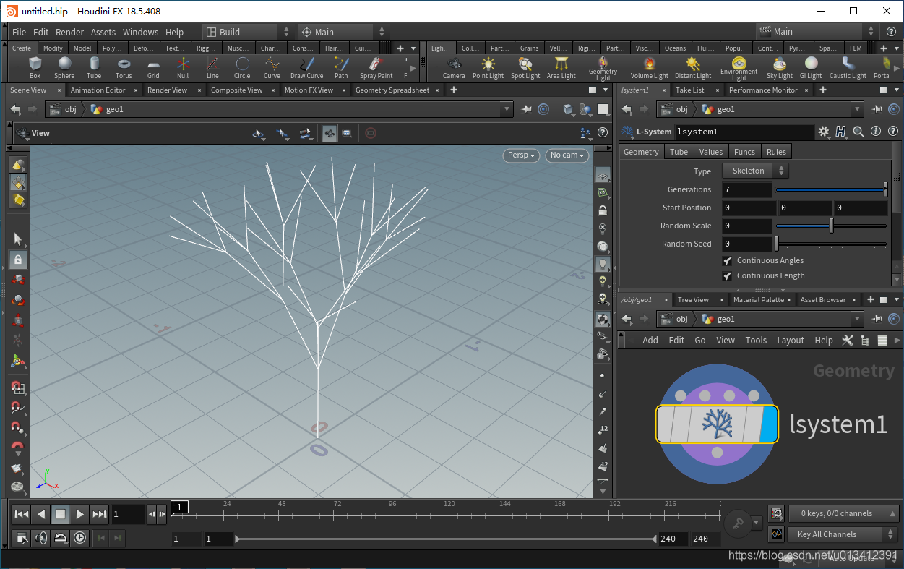Click Tools in network editor menu
Screen dimensions: 904x569
click(756, 340)
